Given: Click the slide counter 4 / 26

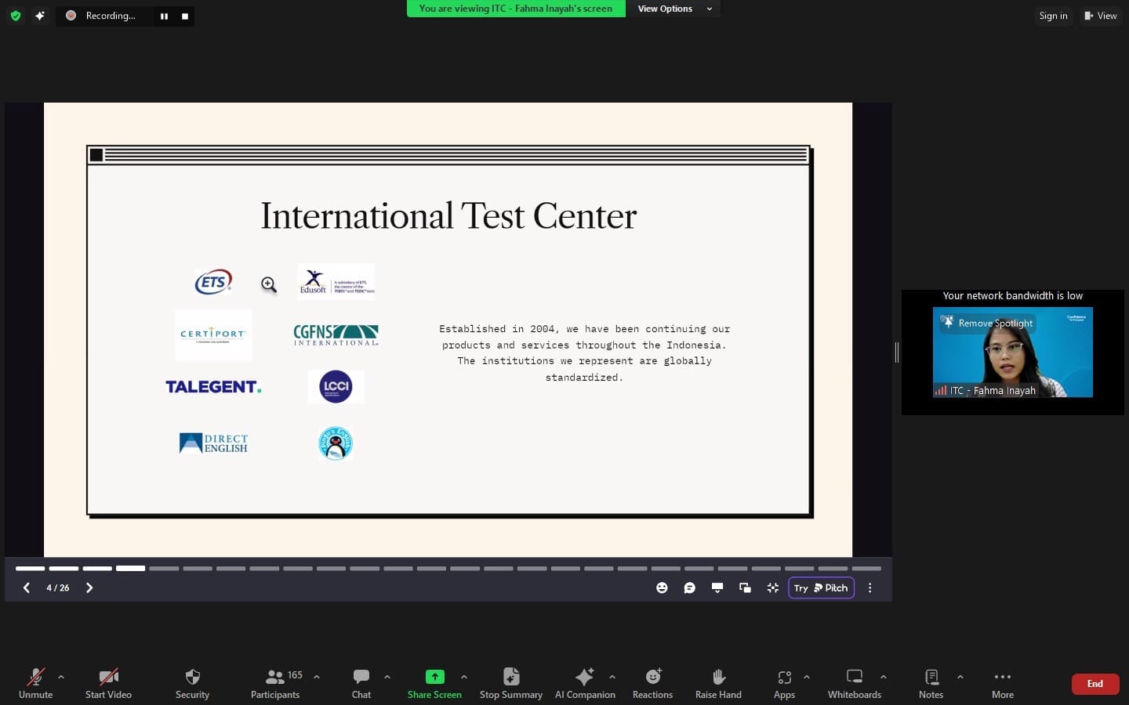Looking at the screenshot, I should click(x=58, y=587).
